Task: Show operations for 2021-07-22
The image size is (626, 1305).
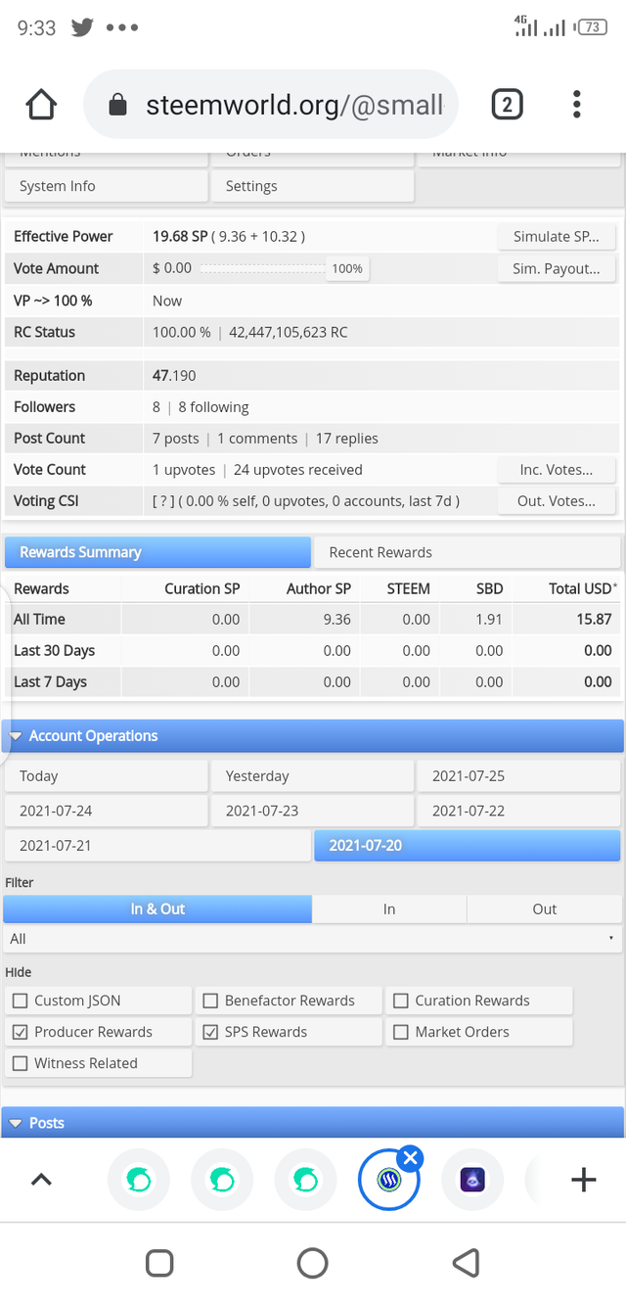Action: (518, 811)
